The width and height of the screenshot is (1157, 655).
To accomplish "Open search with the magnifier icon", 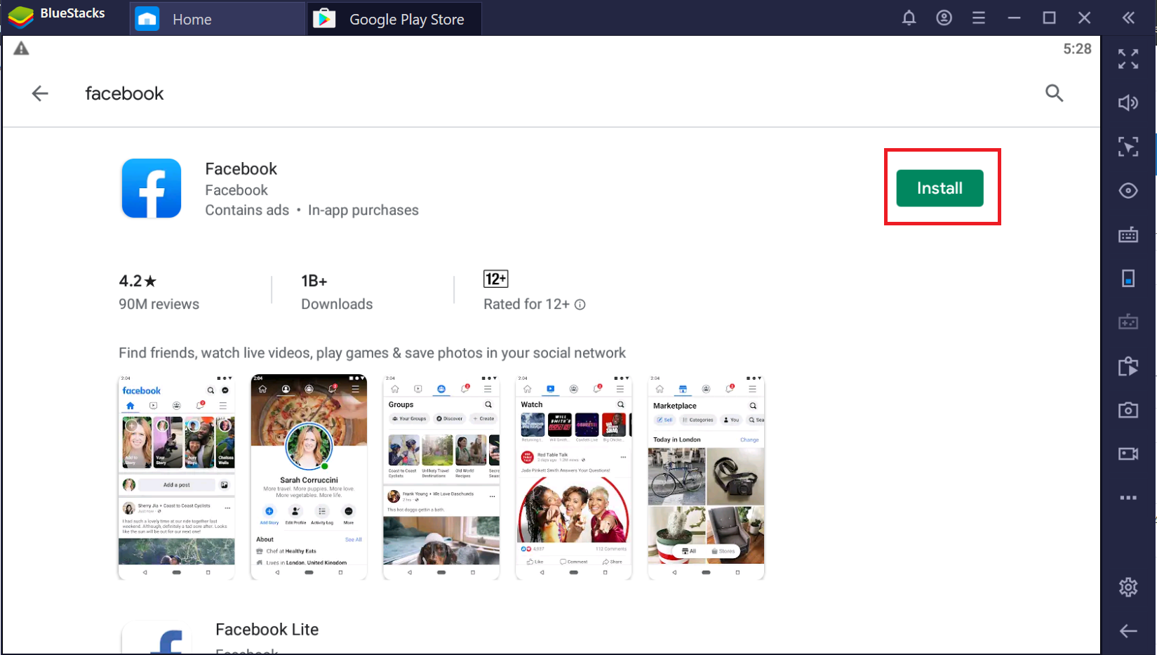I will click(1054, 93).
